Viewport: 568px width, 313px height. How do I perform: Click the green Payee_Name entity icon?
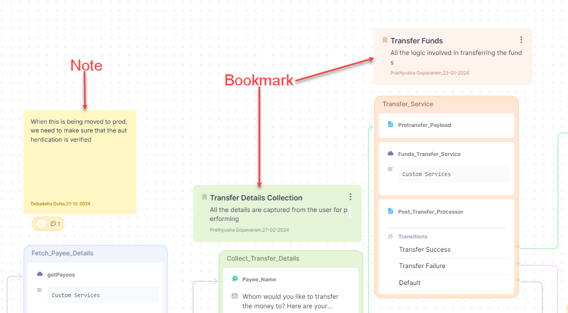235,279
